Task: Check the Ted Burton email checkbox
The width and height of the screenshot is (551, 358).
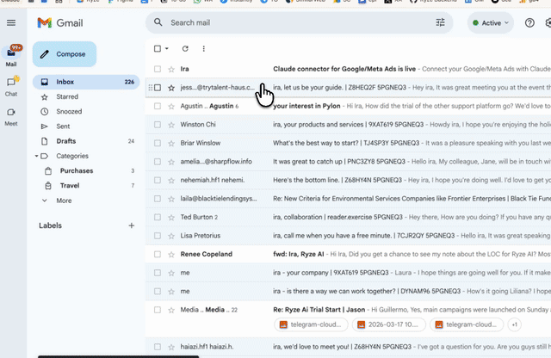Action: (158, 217)
